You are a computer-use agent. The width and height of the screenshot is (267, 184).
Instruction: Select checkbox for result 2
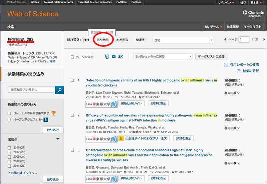pyautogui.click(x=72, y=115)
